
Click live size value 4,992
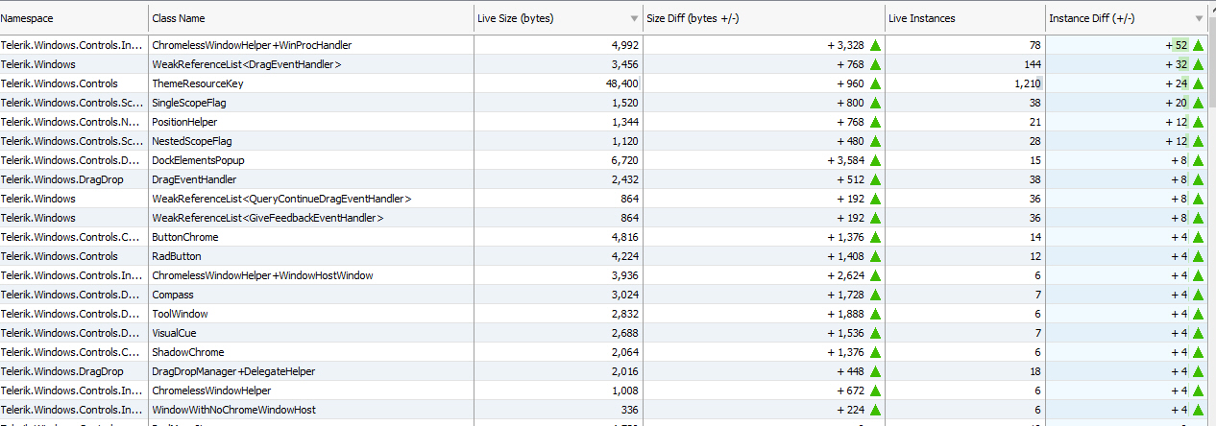tap(625, 45)
